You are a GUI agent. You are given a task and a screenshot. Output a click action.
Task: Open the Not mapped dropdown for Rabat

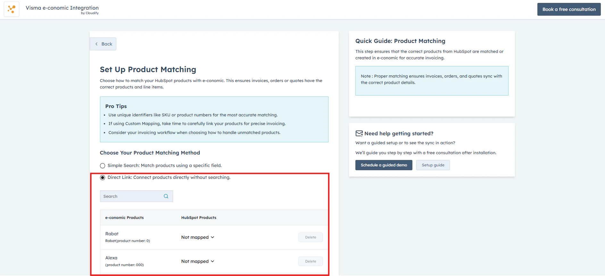(198, 237)
